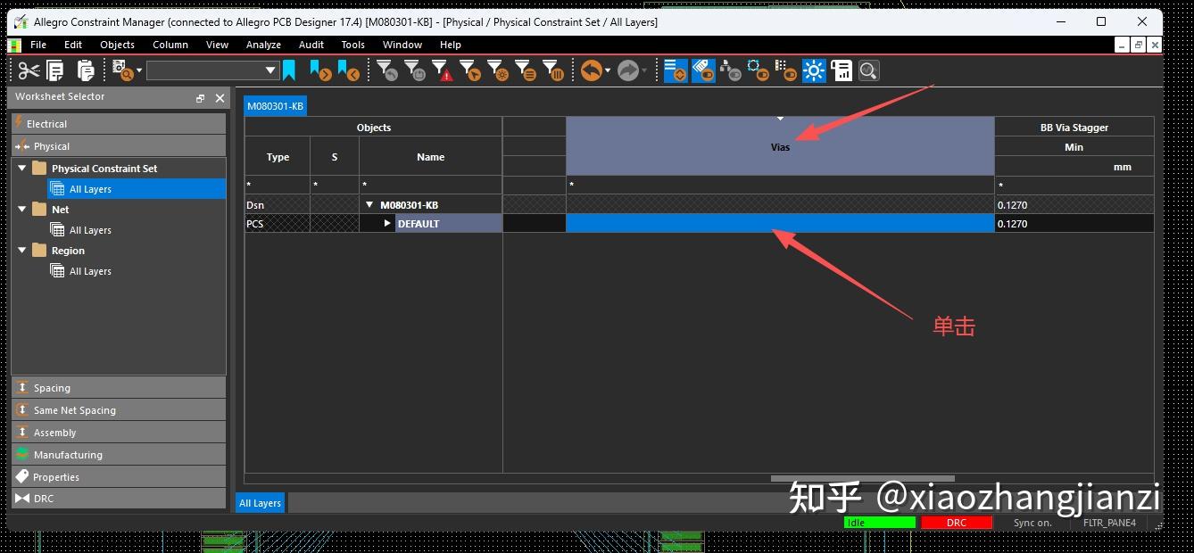Open the Help menu
This screenshot has width=1194, height=553.
coord(451,45)
